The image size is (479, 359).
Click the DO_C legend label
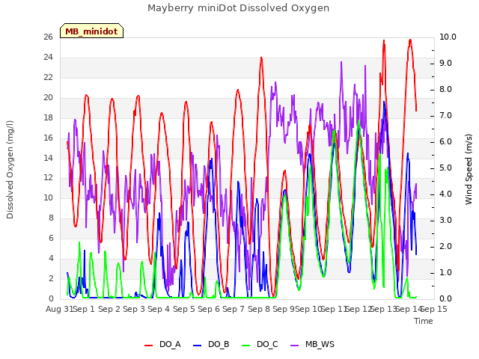267,344
